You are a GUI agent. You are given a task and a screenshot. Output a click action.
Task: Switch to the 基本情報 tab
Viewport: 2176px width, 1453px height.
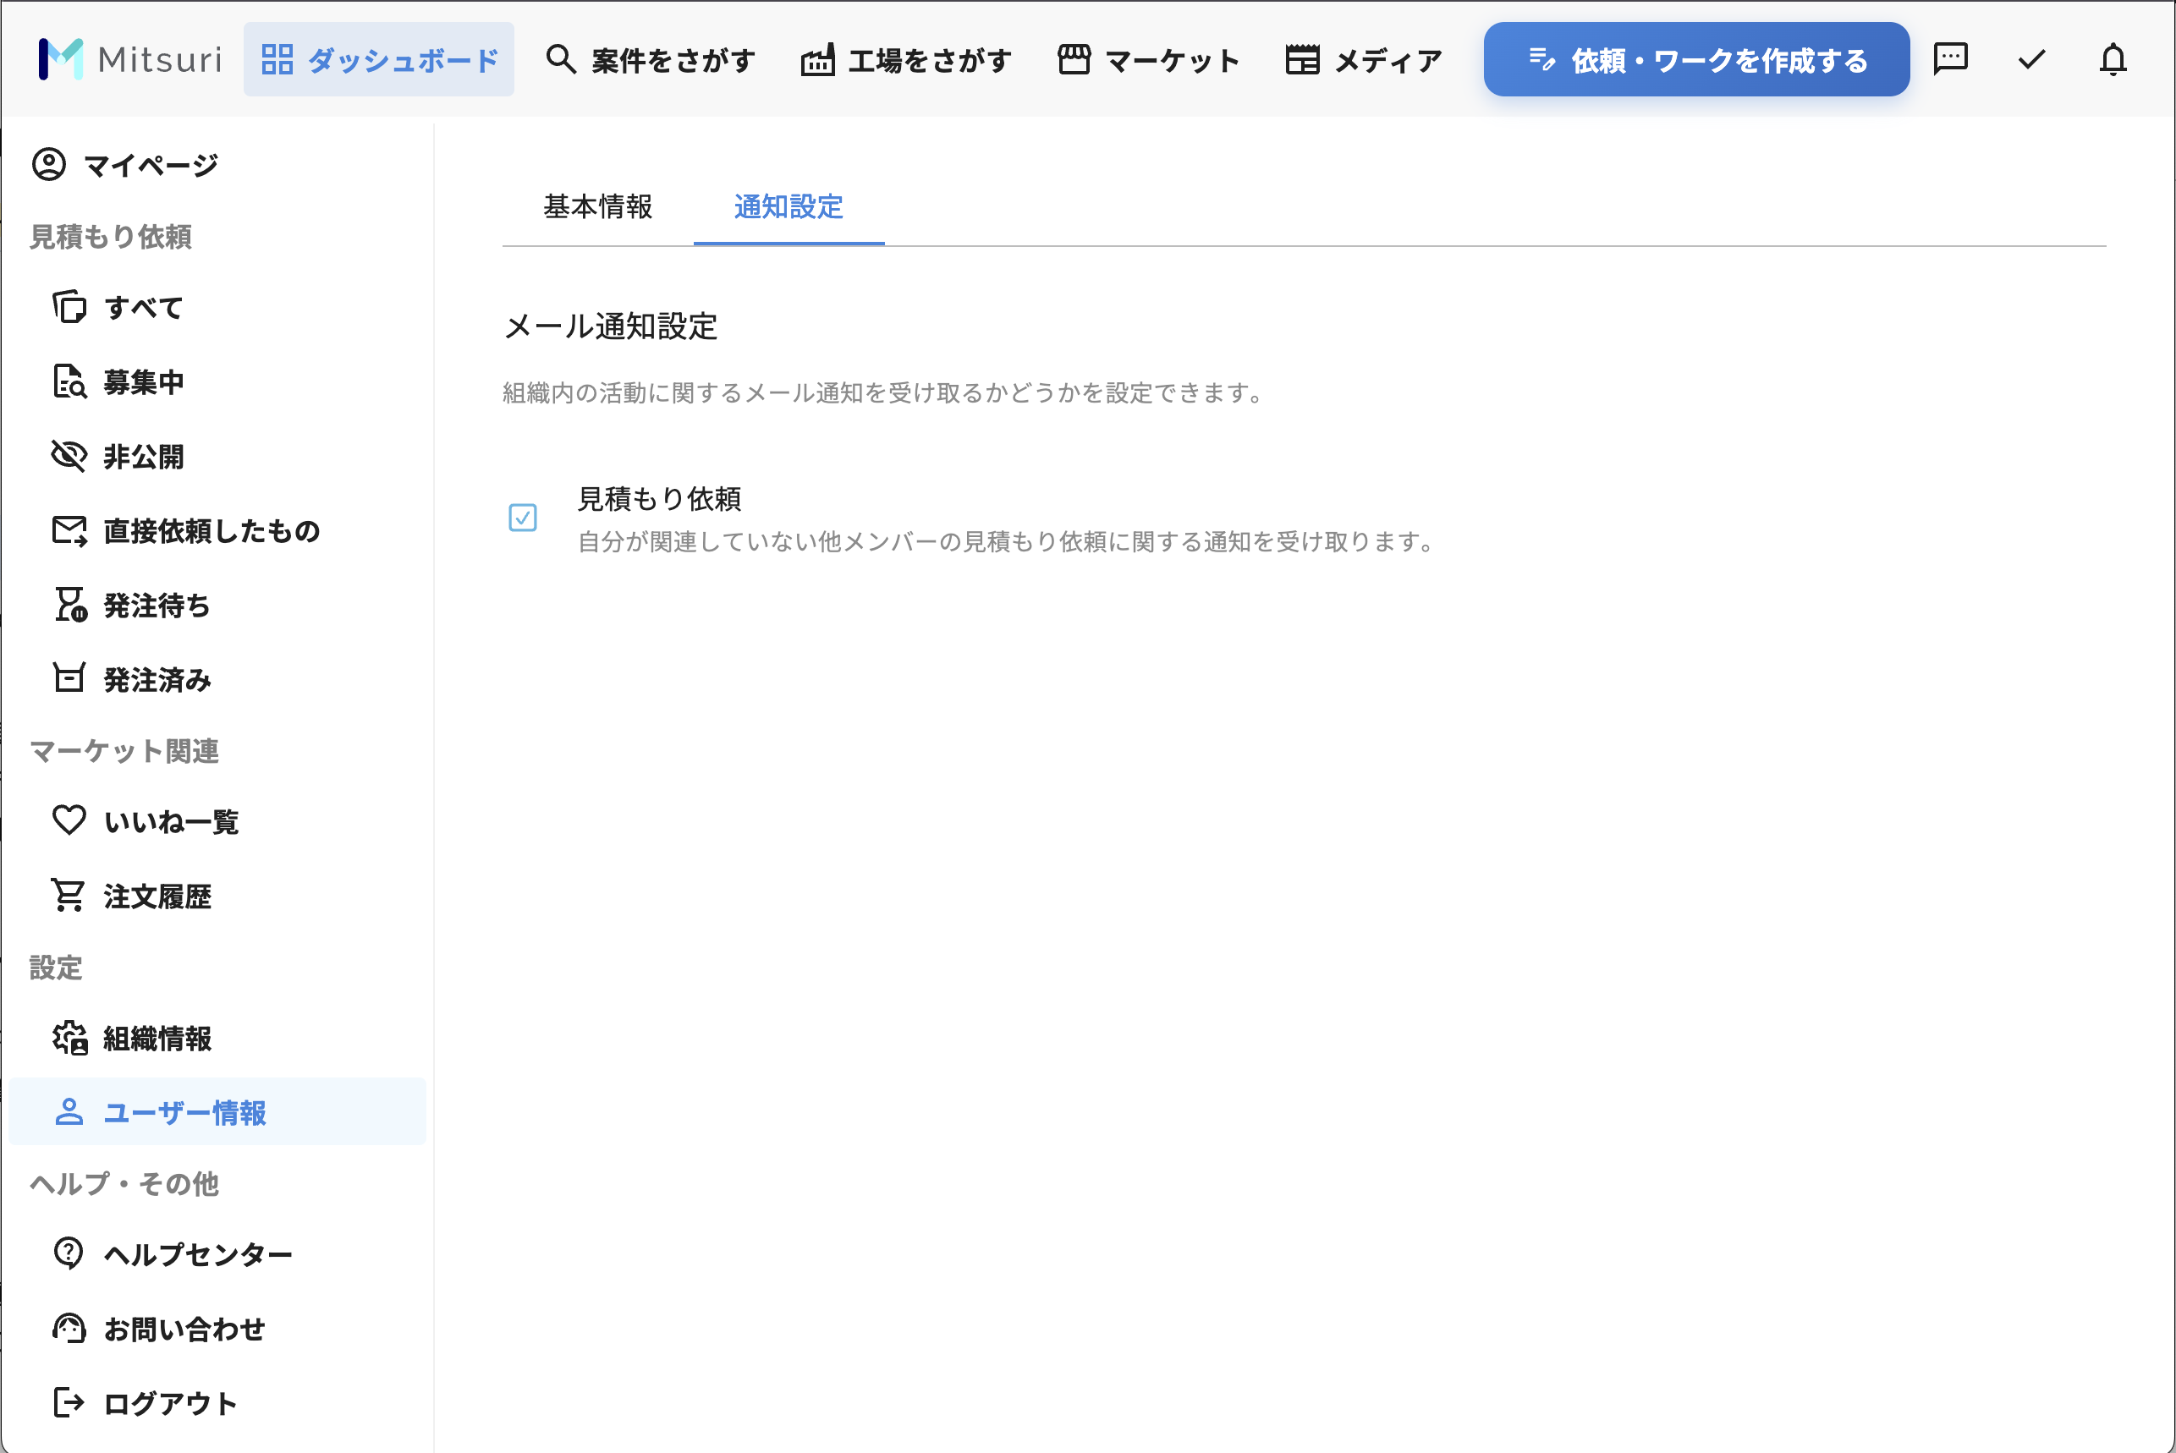[598, 206]
